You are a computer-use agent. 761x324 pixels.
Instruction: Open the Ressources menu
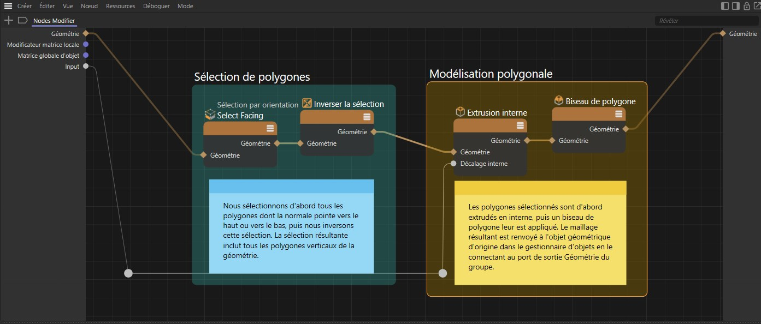[x=120, y=6]
